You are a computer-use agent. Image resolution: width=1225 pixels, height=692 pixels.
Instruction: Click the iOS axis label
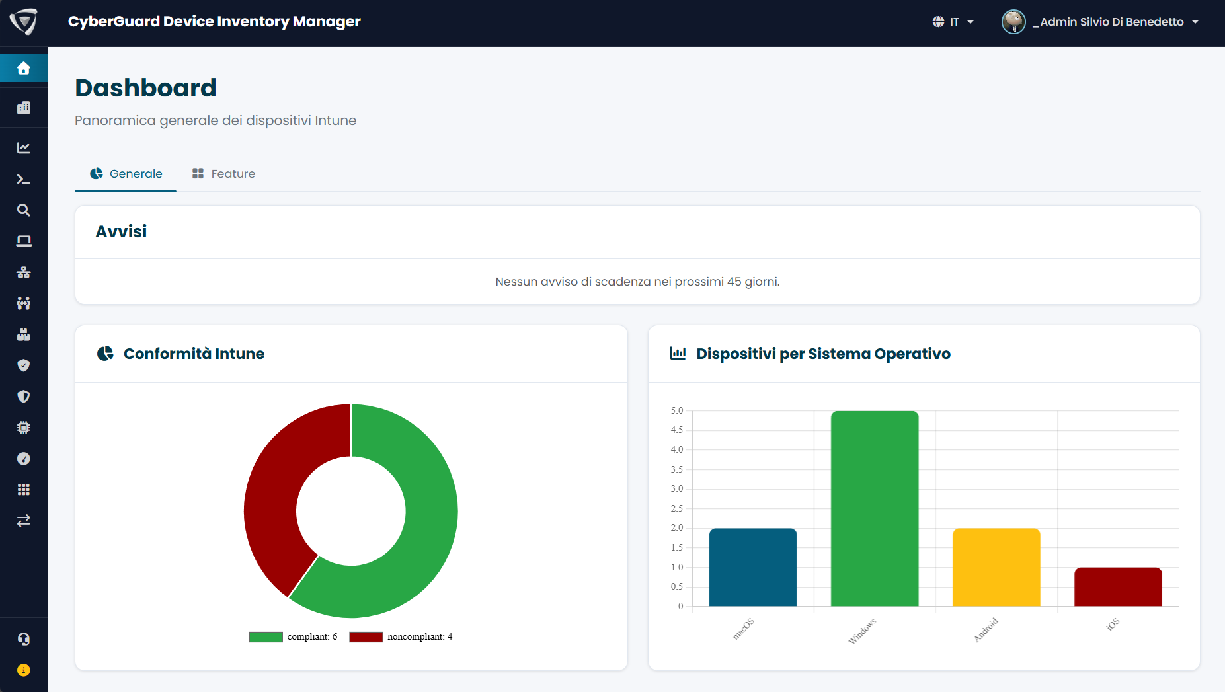click(x=1113, y=624)
